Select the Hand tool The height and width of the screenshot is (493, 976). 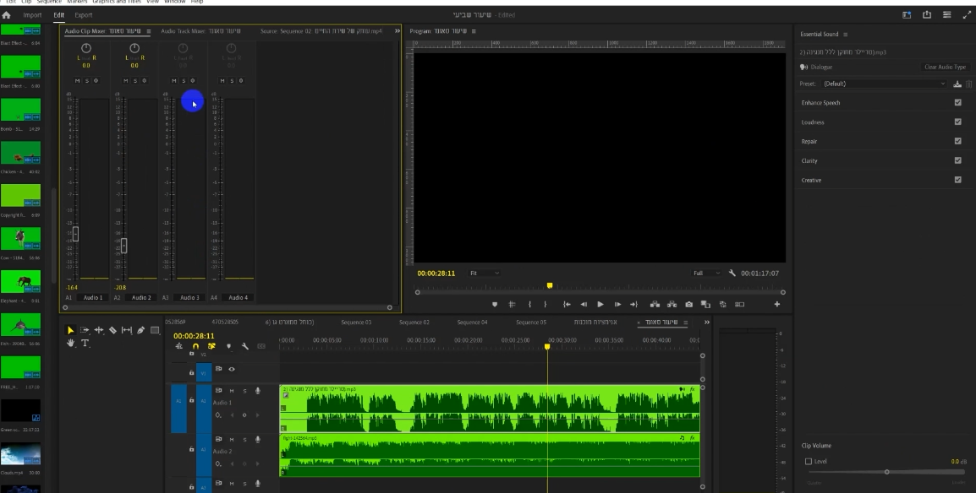tap(71, 344)
